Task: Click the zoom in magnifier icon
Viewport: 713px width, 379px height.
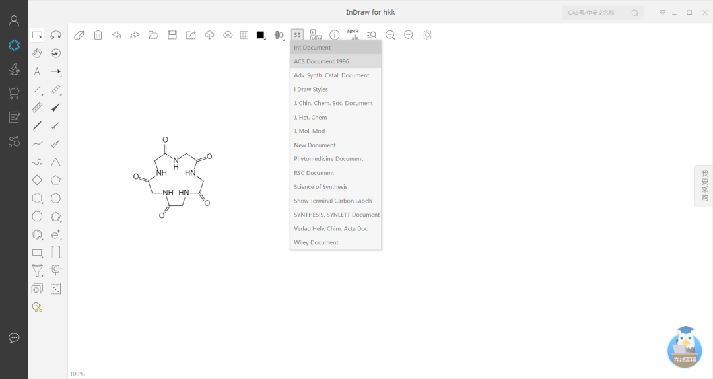Action: [390, 35]
